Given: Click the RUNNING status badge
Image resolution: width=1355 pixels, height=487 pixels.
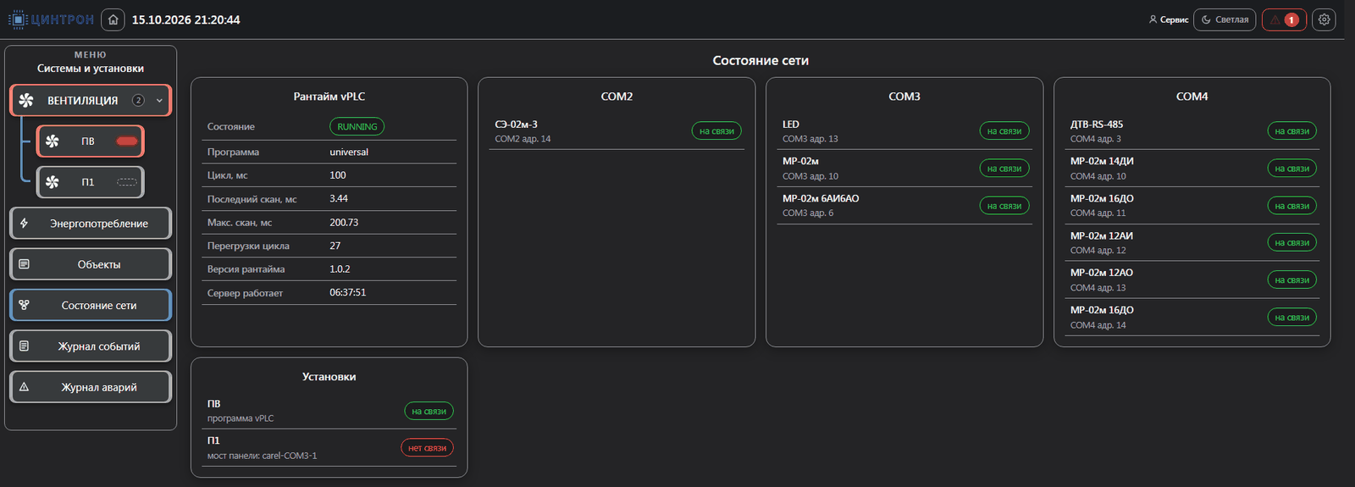Looking at the screenshot, I should [x=357, y=126].
